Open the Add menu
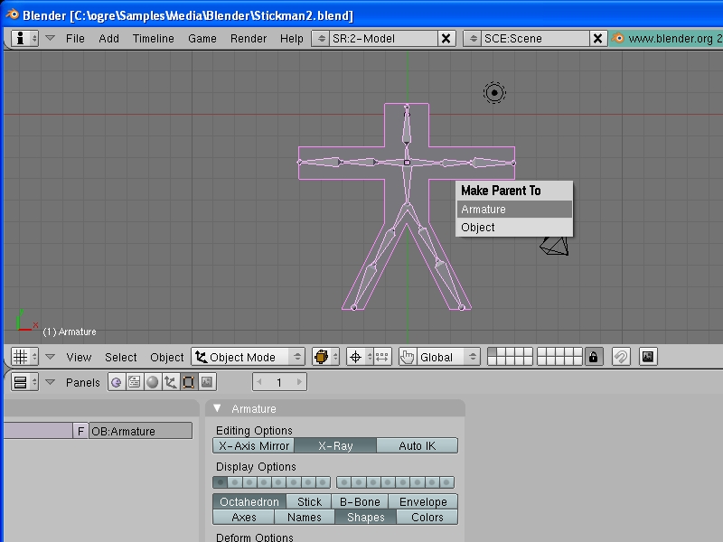Screen dimensions: 723x542 click(x=108, y=38)
